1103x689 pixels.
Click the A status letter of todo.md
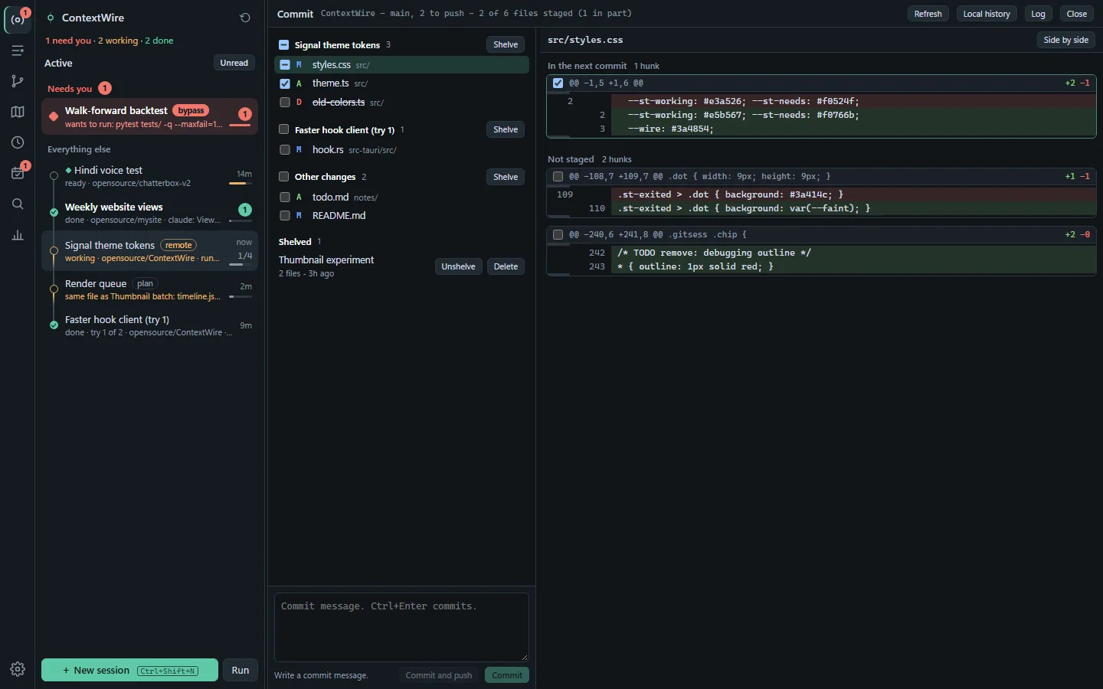tap(299, 198)
